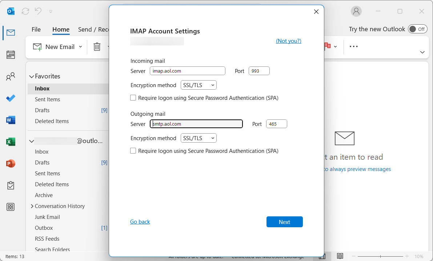Image resolution: width=433 pixels, height=261 pixels.
Task: Open the outgoing mail encryption method dropdown
Action: pyautogui.click(x=199, y=138)
